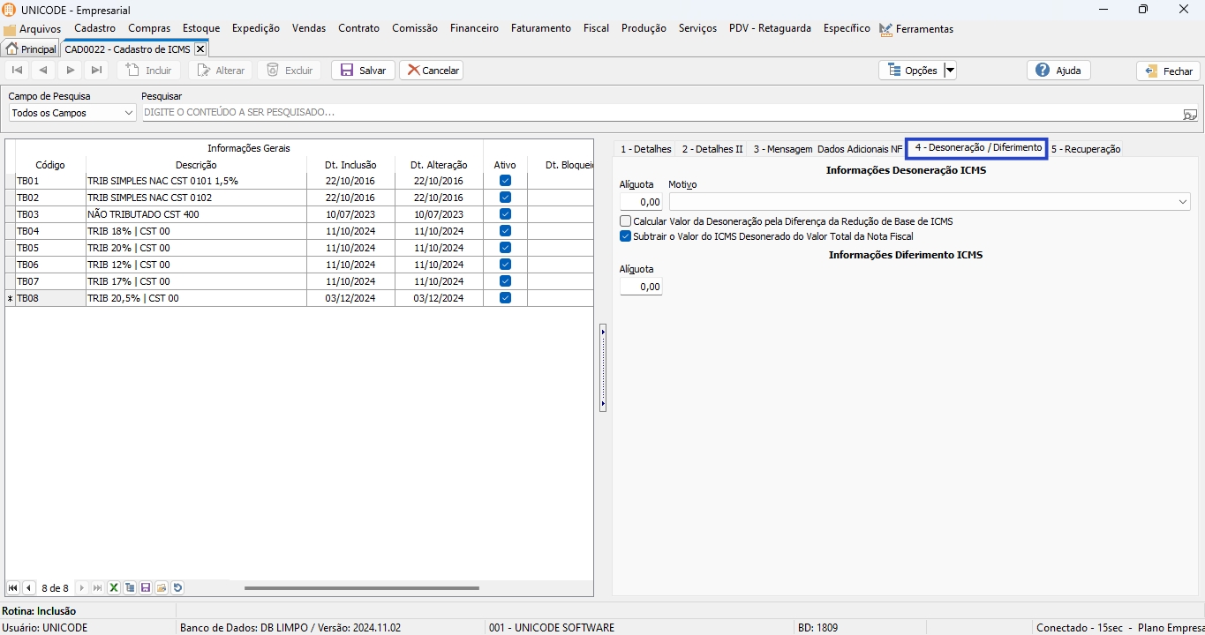Uncheck Subtrair o Valor do ICMS Desonerado
The height and width of the screenshot is (635, 1205).
coord(626,236)
